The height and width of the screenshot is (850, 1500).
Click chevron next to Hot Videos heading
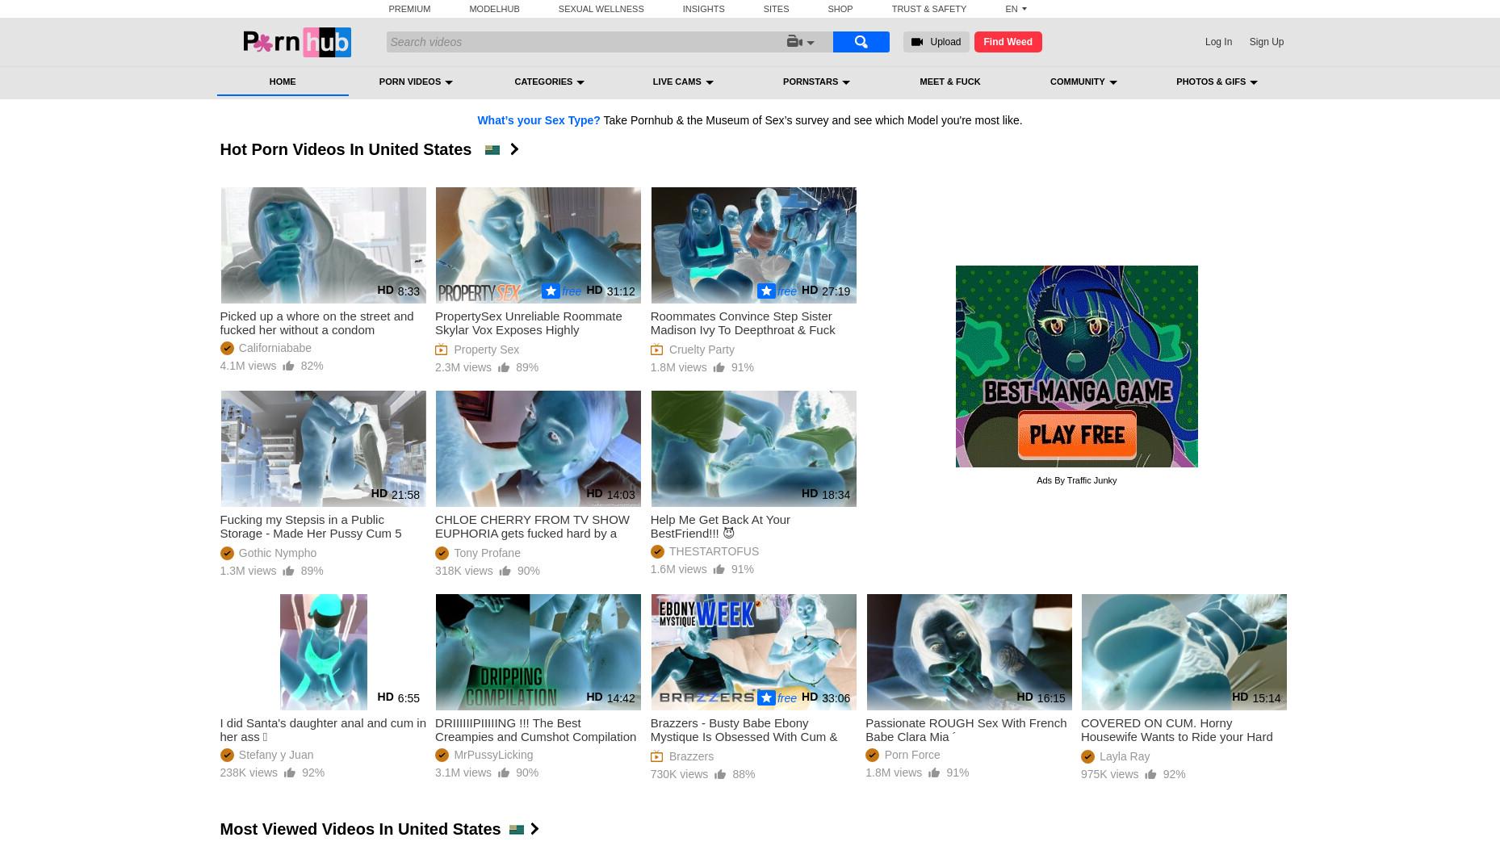click(514, 149)
